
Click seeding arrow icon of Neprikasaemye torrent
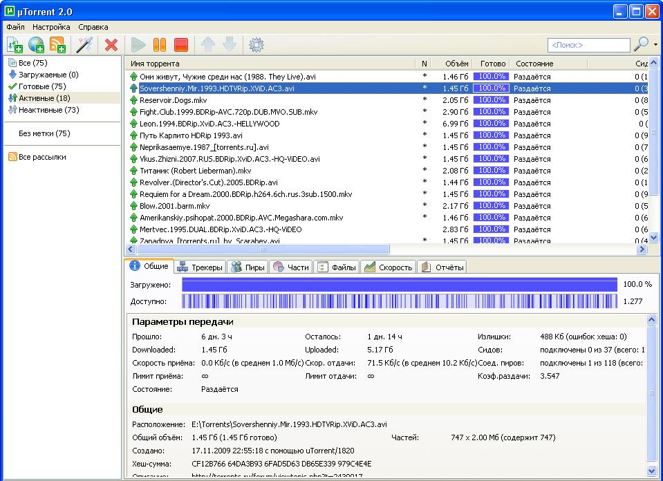tap(133, 147)
